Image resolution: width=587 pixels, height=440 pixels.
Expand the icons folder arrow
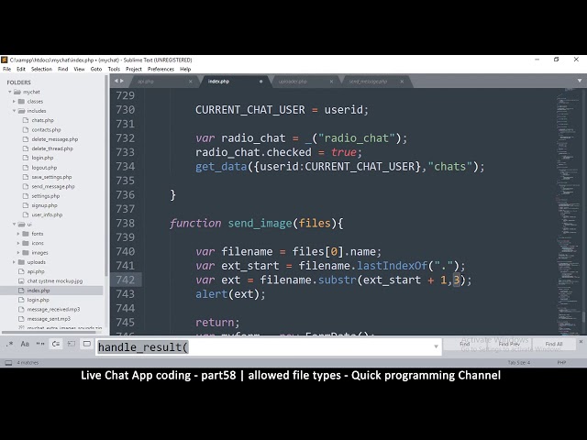tap(18, 243)
